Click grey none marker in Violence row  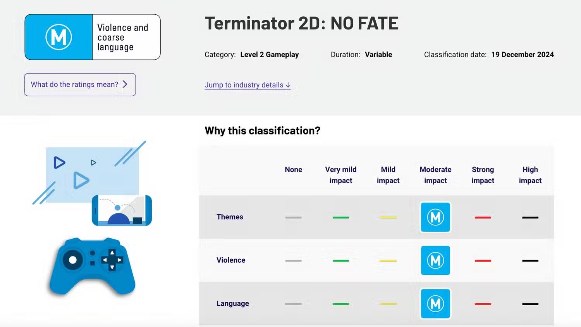point(293,261)
